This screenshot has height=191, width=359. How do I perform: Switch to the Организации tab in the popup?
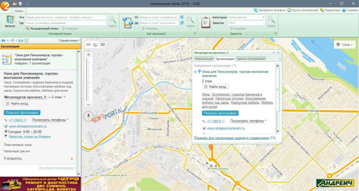tap(225, 59)
